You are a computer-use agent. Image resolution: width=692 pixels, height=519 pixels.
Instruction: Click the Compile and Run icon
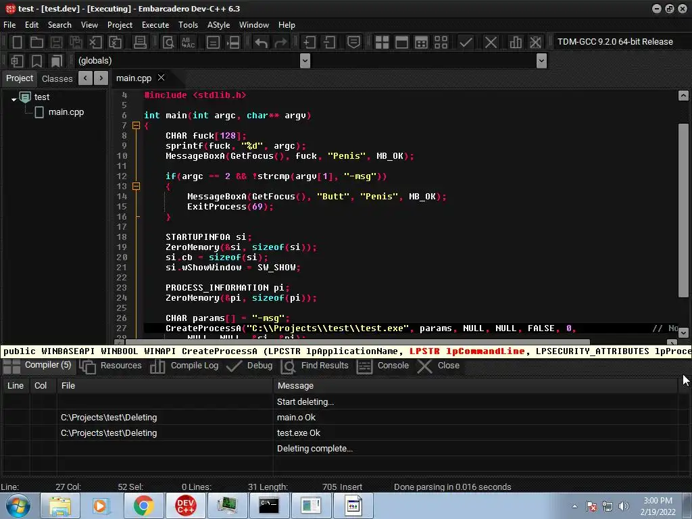click(x=422, y=43)
